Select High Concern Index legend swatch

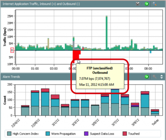(9, 134)
